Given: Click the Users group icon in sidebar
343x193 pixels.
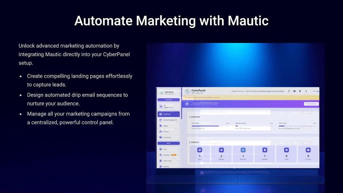Looking at the screenshot, I should click(x=160, y=149).
